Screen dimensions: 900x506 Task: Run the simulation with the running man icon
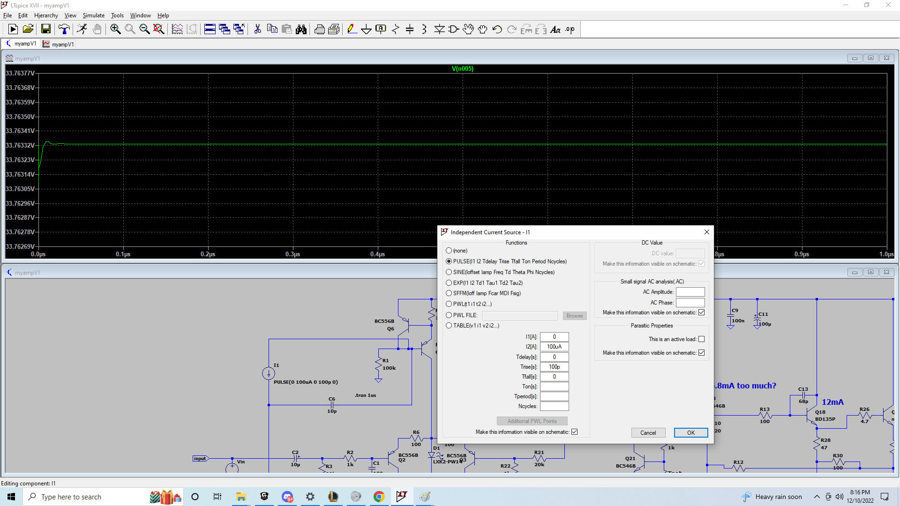tap(82, 30)
